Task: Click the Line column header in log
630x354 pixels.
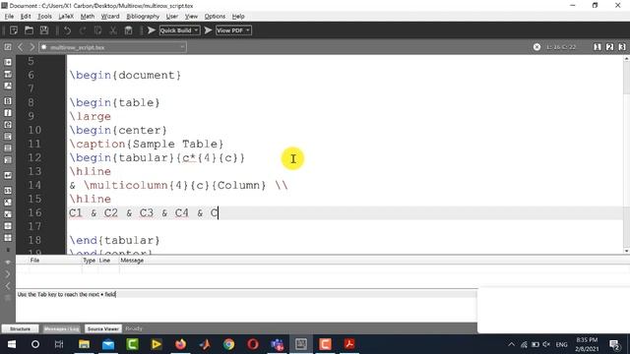Action: 104,261
